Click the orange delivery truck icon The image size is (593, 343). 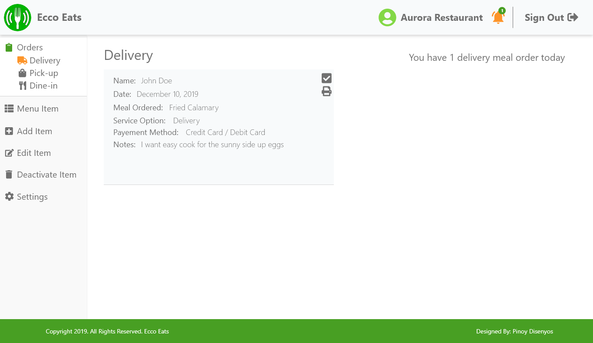(x=22, y=60)
